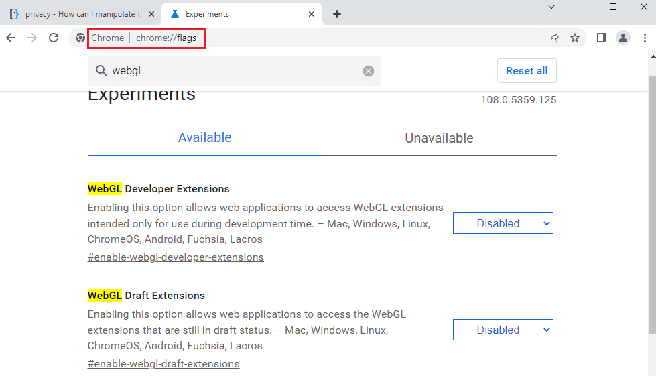Select the Experiments browser tab
This screenshot has width=656, height=376.
coord(241,14)
